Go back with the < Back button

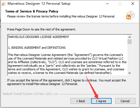[80, 101]
